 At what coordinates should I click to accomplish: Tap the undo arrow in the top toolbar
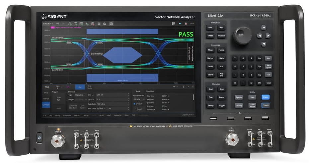(57, 24)
